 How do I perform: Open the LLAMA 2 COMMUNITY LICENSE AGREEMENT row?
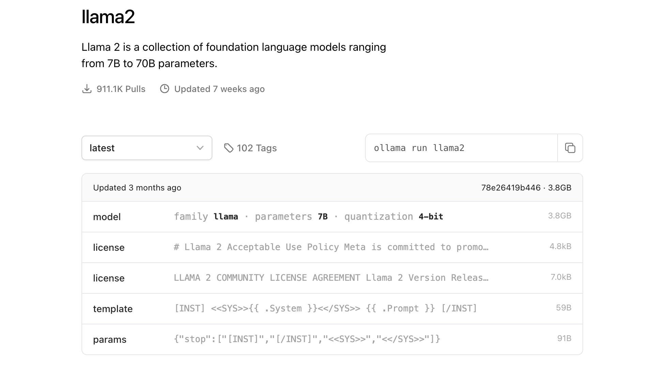(332, 278)
